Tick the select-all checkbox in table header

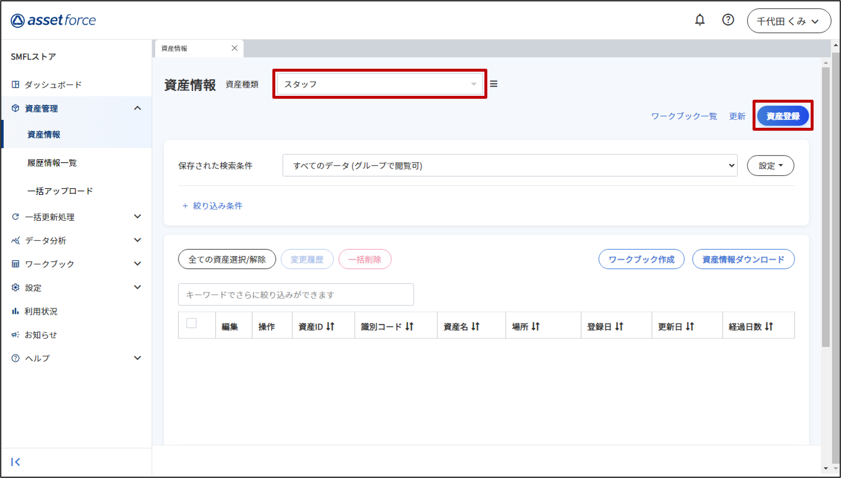pos(191,323)
